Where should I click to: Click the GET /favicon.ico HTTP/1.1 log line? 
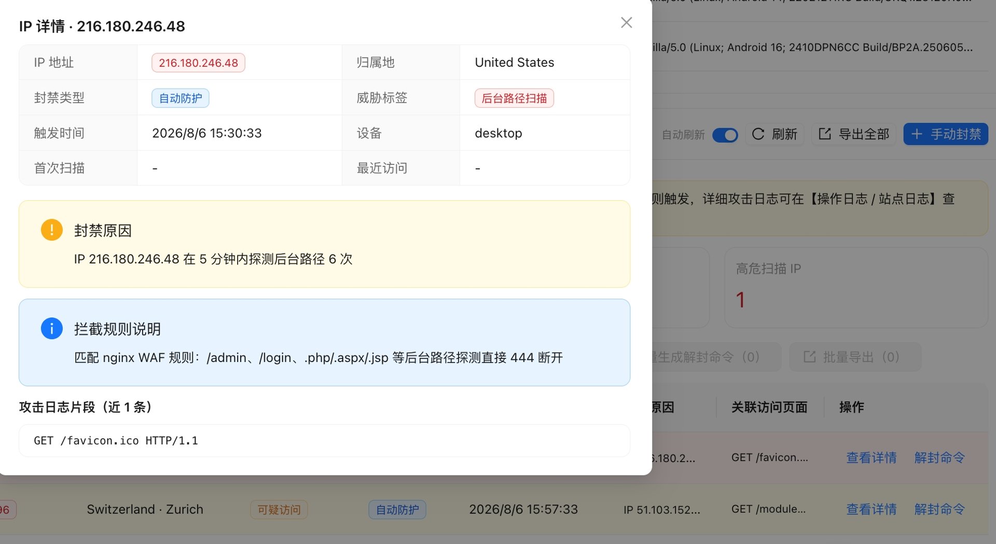[x=324, y=441]
